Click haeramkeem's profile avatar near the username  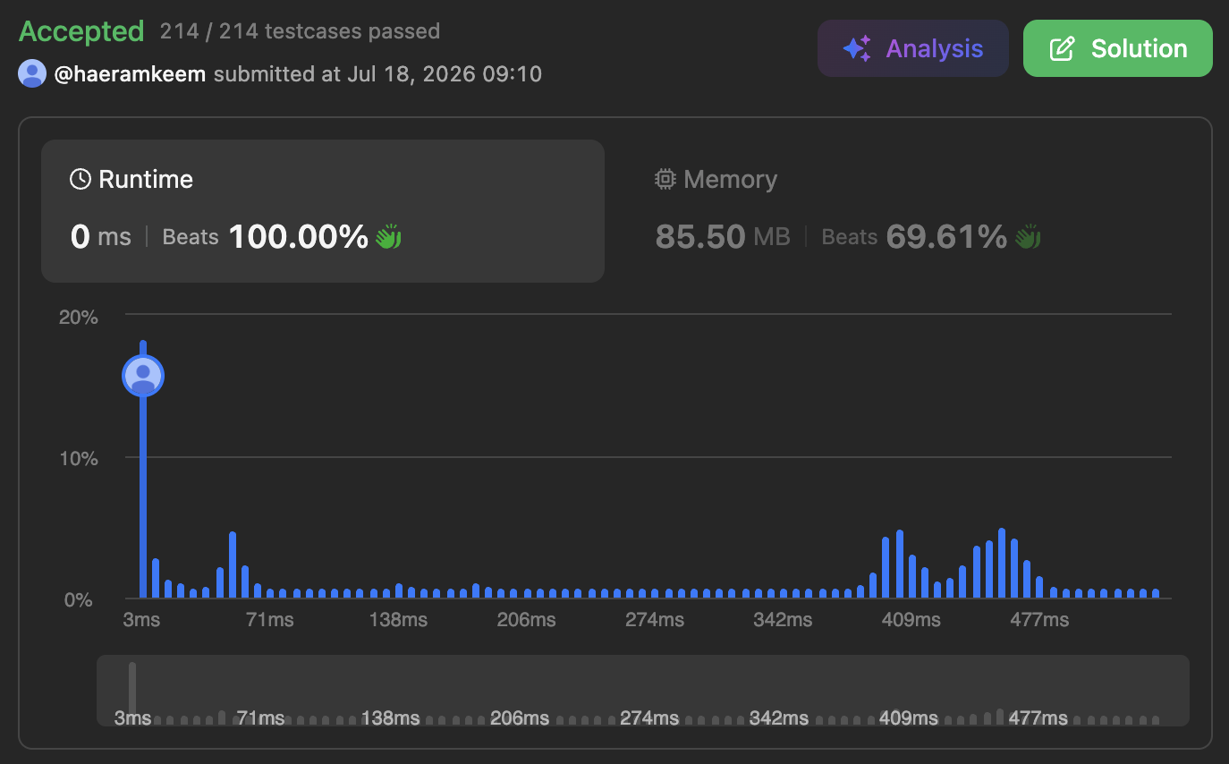point(32,73)
